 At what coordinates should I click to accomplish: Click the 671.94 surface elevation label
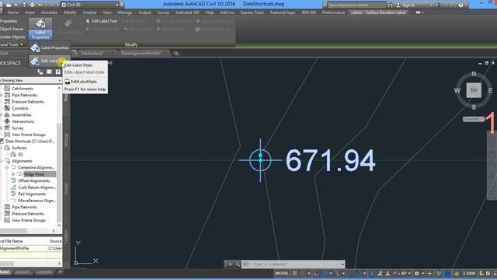pos(331,161)
